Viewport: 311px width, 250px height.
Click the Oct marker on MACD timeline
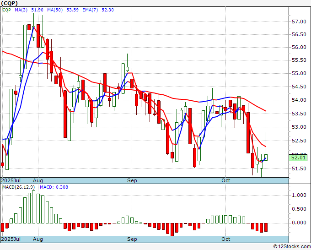tap(226, 239)
